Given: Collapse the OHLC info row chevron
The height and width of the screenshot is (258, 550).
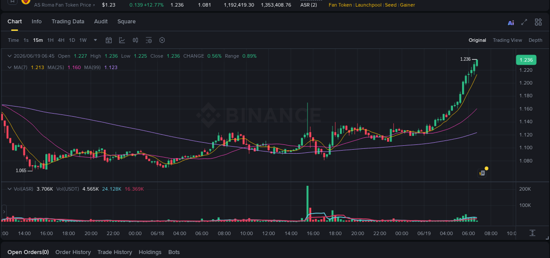Looking at the screenshot, I should point(10,56).
